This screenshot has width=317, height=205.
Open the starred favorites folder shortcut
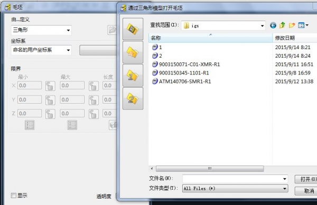coord(133,52)
